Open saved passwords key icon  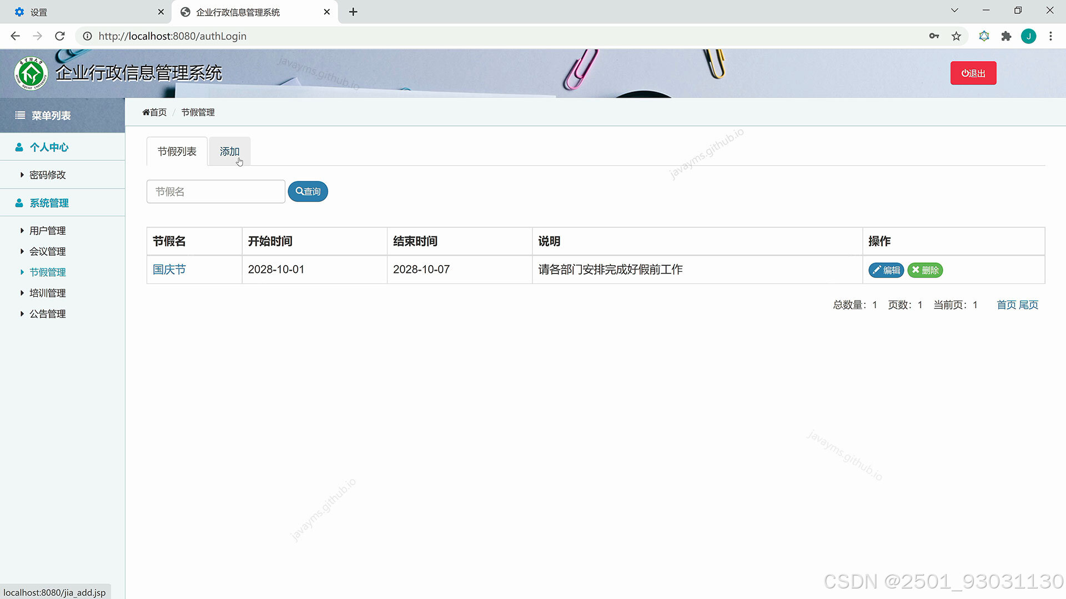[x=934, y=36]
